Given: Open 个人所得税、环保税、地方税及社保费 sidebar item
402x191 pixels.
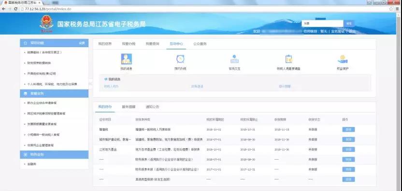Looking at the screenshot, I should [52, 84].
